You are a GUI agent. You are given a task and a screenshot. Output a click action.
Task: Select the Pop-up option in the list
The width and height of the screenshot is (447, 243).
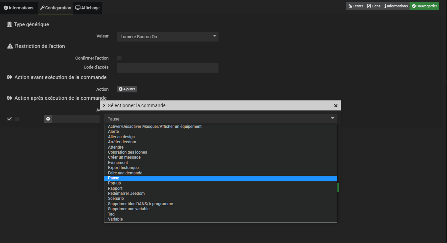coord(114,183)
